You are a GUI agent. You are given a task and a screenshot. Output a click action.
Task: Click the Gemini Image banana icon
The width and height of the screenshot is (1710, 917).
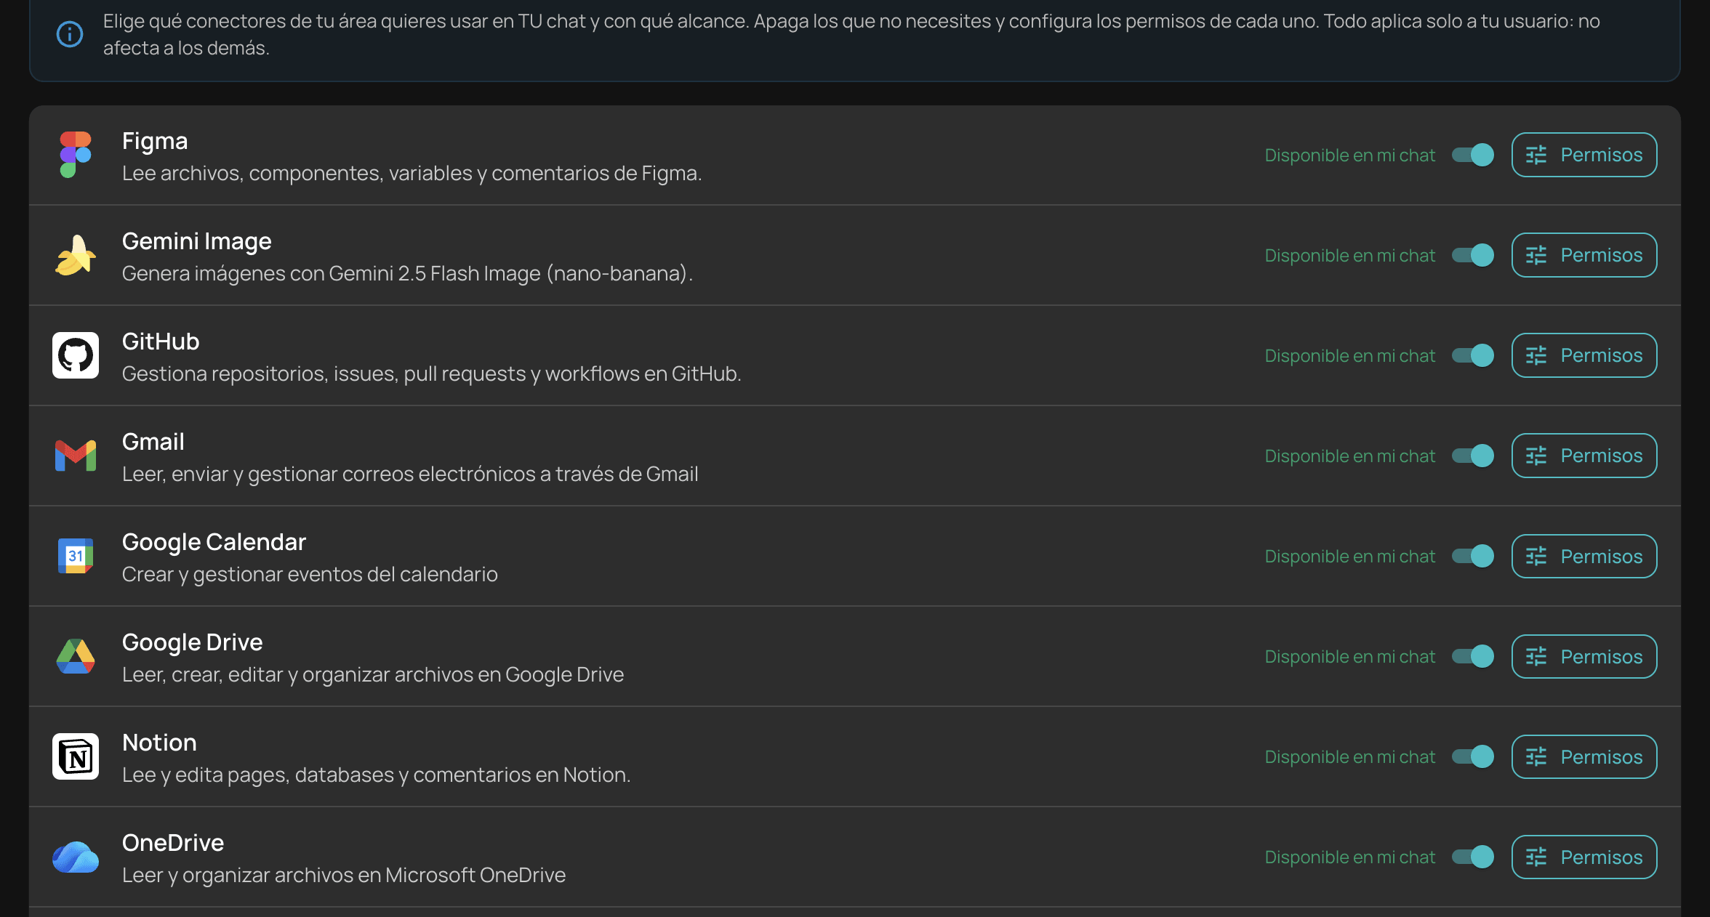pos(76,255)
